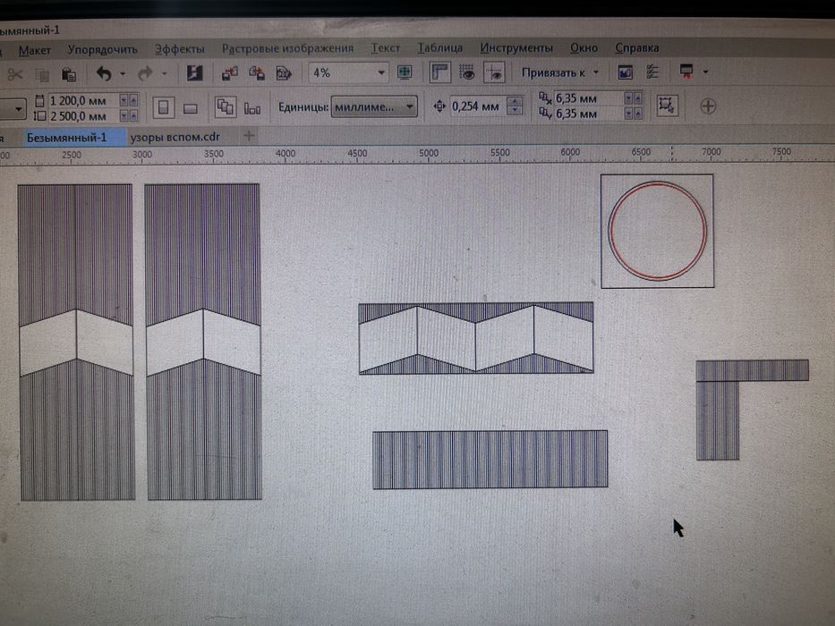The height and width of the screenshot is (626, 835).
Task: Click the page width icon
Action: (40, 100)
